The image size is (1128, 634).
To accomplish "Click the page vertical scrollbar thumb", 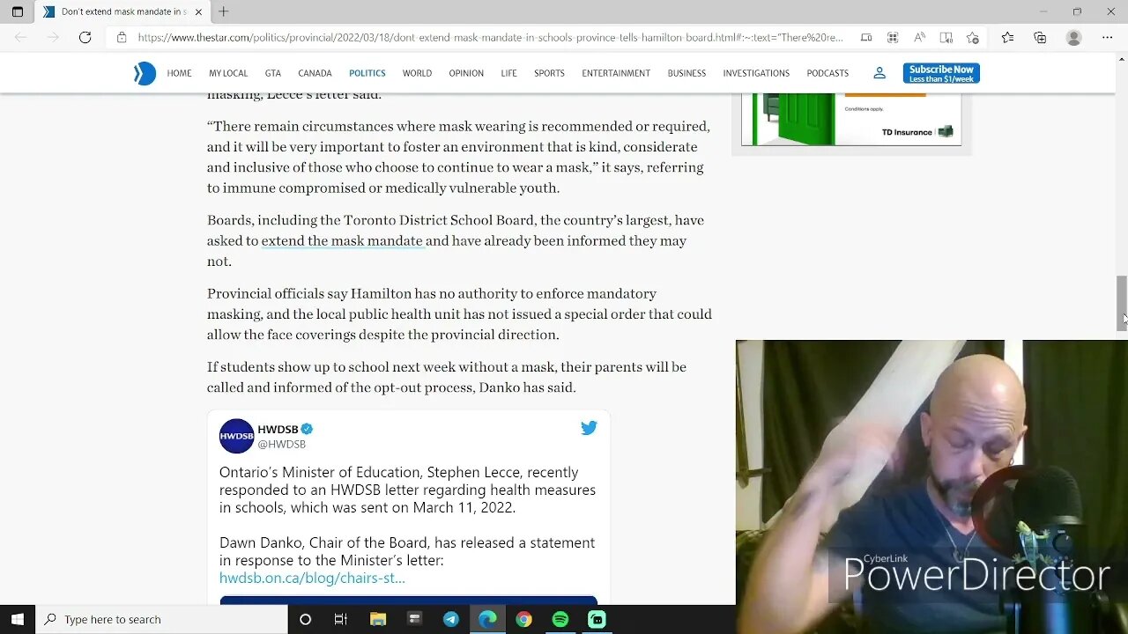I will point(1122,303).
